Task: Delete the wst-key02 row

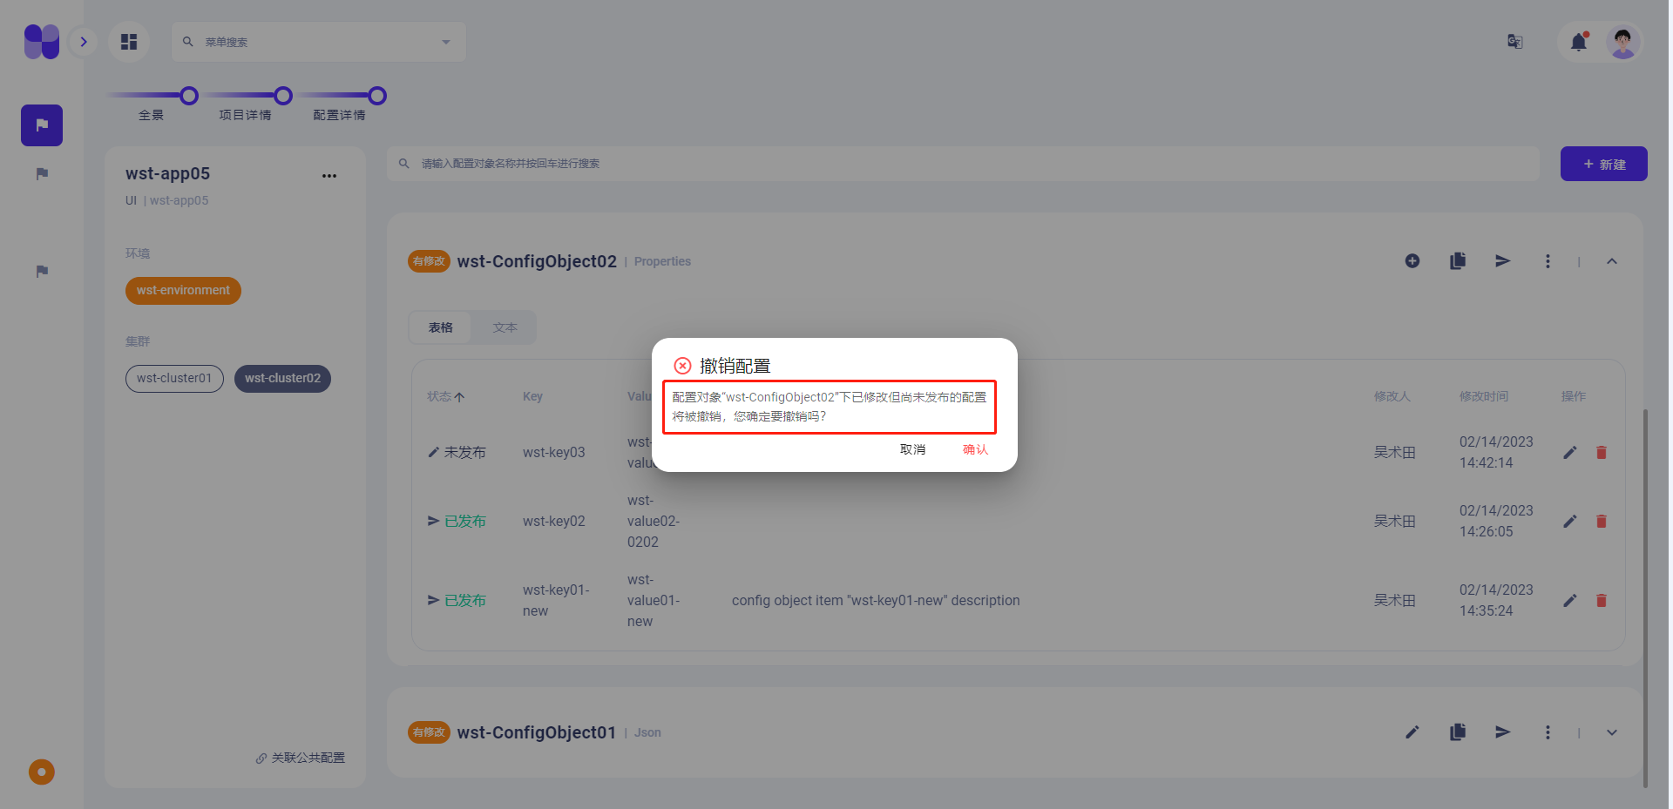Action: pos(1602,522)
